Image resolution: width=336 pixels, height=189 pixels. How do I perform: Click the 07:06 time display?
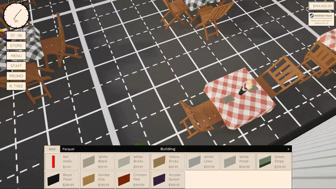(16, 36)
